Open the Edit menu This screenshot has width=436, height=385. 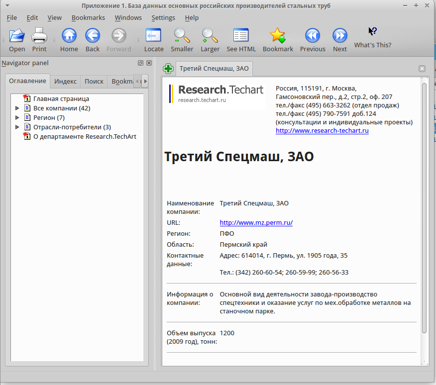click(x=32, y=17)
